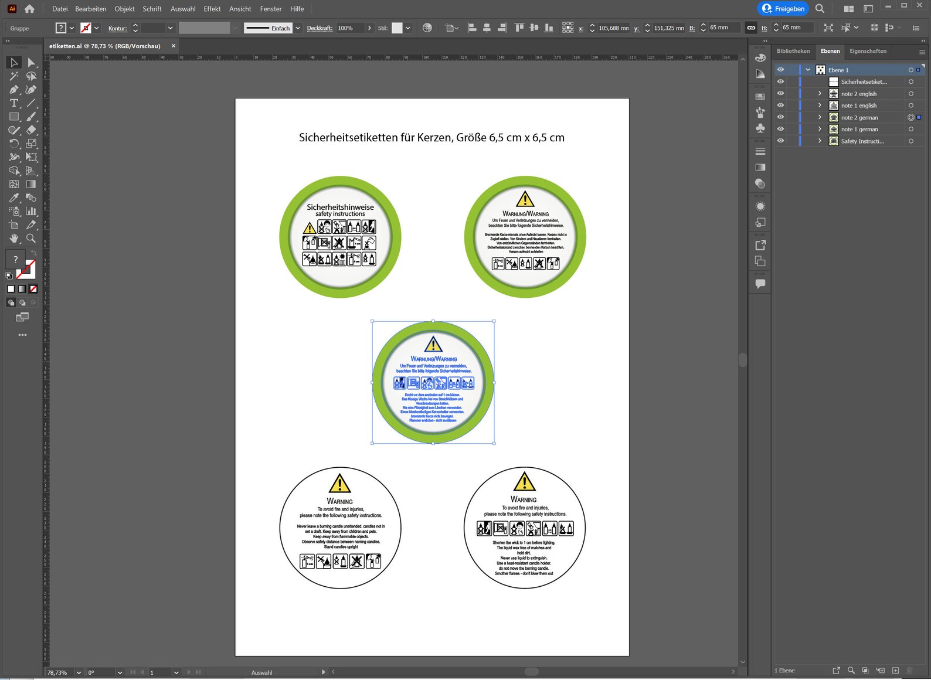Click the recolor artwork wheel icon
This screenshot has height=680, width=931.
tap(427, 28)
